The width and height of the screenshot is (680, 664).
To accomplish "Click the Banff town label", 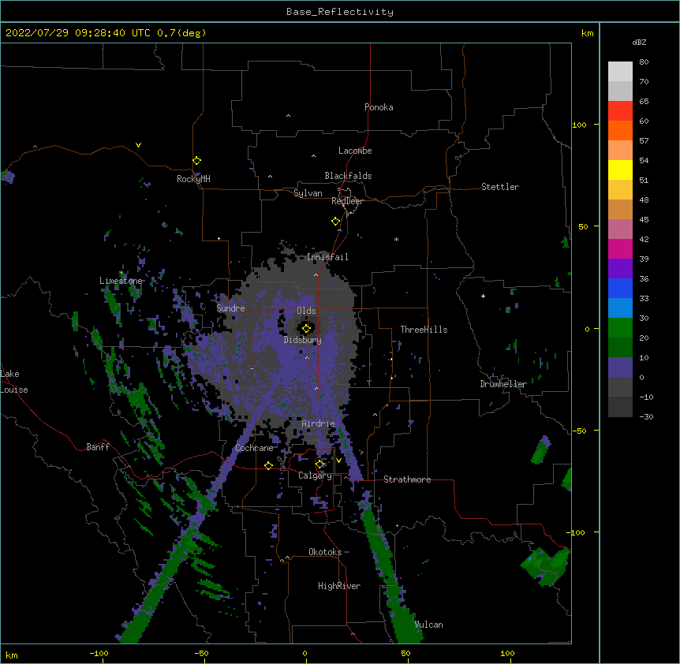I will pyautogui.click(x=98, y=447).
